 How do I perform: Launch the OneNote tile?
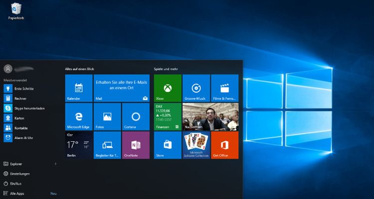pos(136,145)
